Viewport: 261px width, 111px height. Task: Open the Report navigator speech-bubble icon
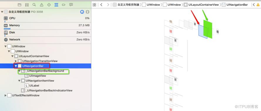(x=71, y=5)
